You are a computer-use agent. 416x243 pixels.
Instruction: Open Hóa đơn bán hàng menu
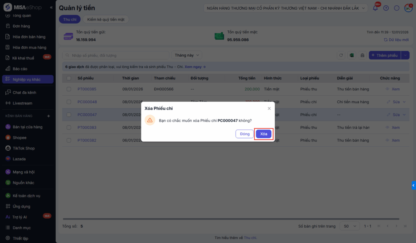click(28, 37)
